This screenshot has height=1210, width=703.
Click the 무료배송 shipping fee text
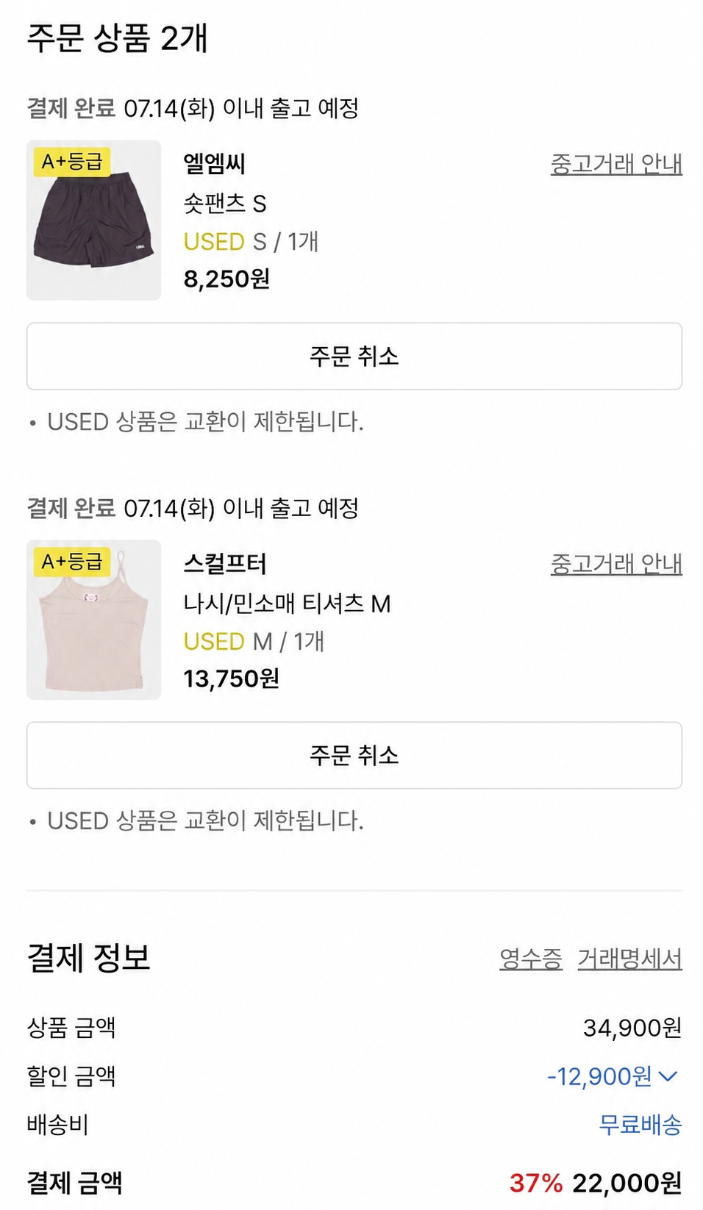pos(640,1124)
